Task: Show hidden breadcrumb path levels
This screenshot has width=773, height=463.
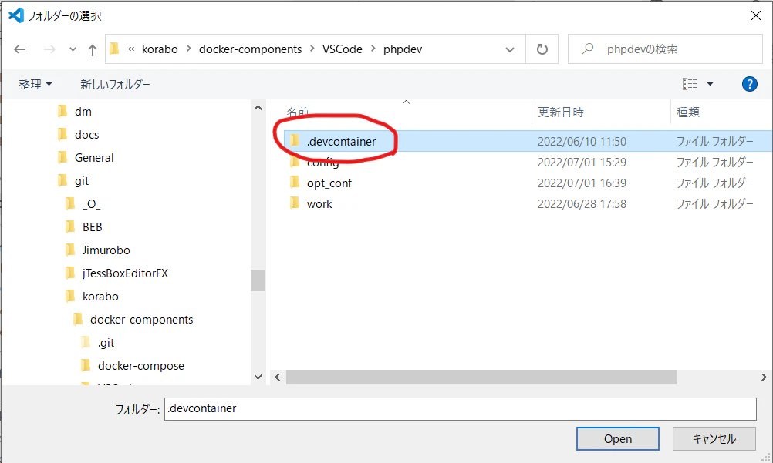Action: pyautogui.click(x=131, y=49)
